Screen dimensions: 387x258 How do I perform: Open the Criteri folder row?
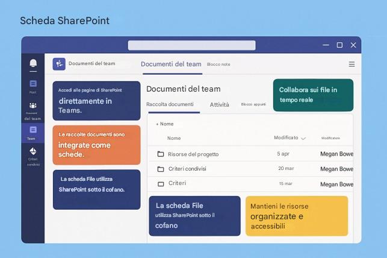[250, 184]
